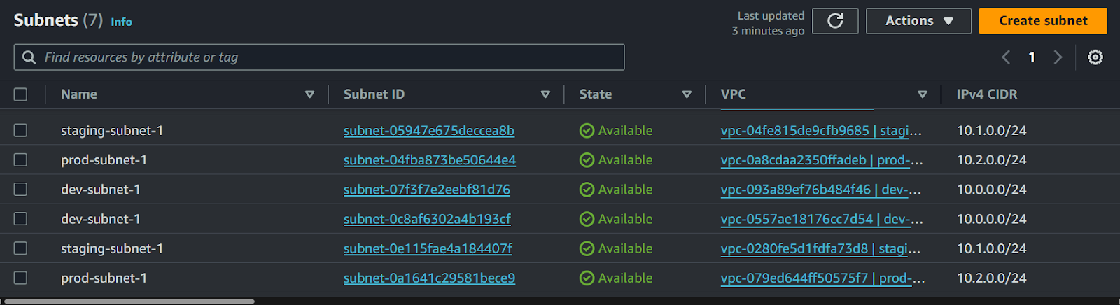This screenshot has height=305, width=1120.
Task: Click Create subnet button
Action: tap(1043, 21)
